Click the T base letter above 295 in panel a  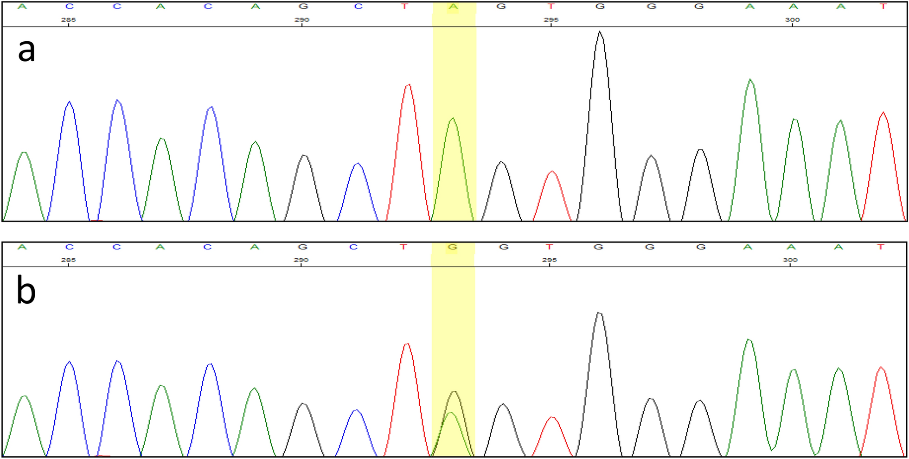pos(551,6)
